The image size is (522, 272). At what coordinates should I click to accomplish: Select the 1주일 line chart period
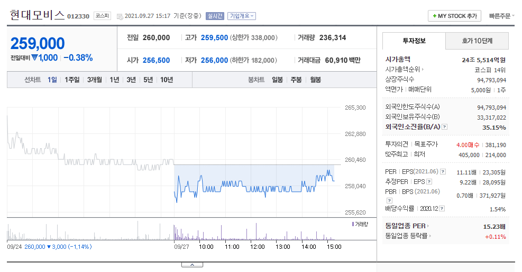click(72, 80)
